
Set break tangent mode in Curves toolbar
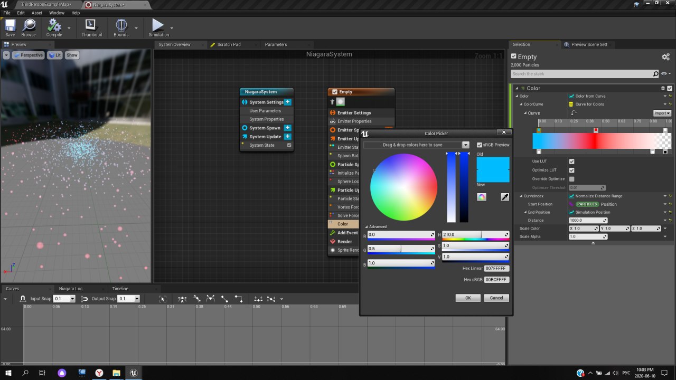[210, 299]
